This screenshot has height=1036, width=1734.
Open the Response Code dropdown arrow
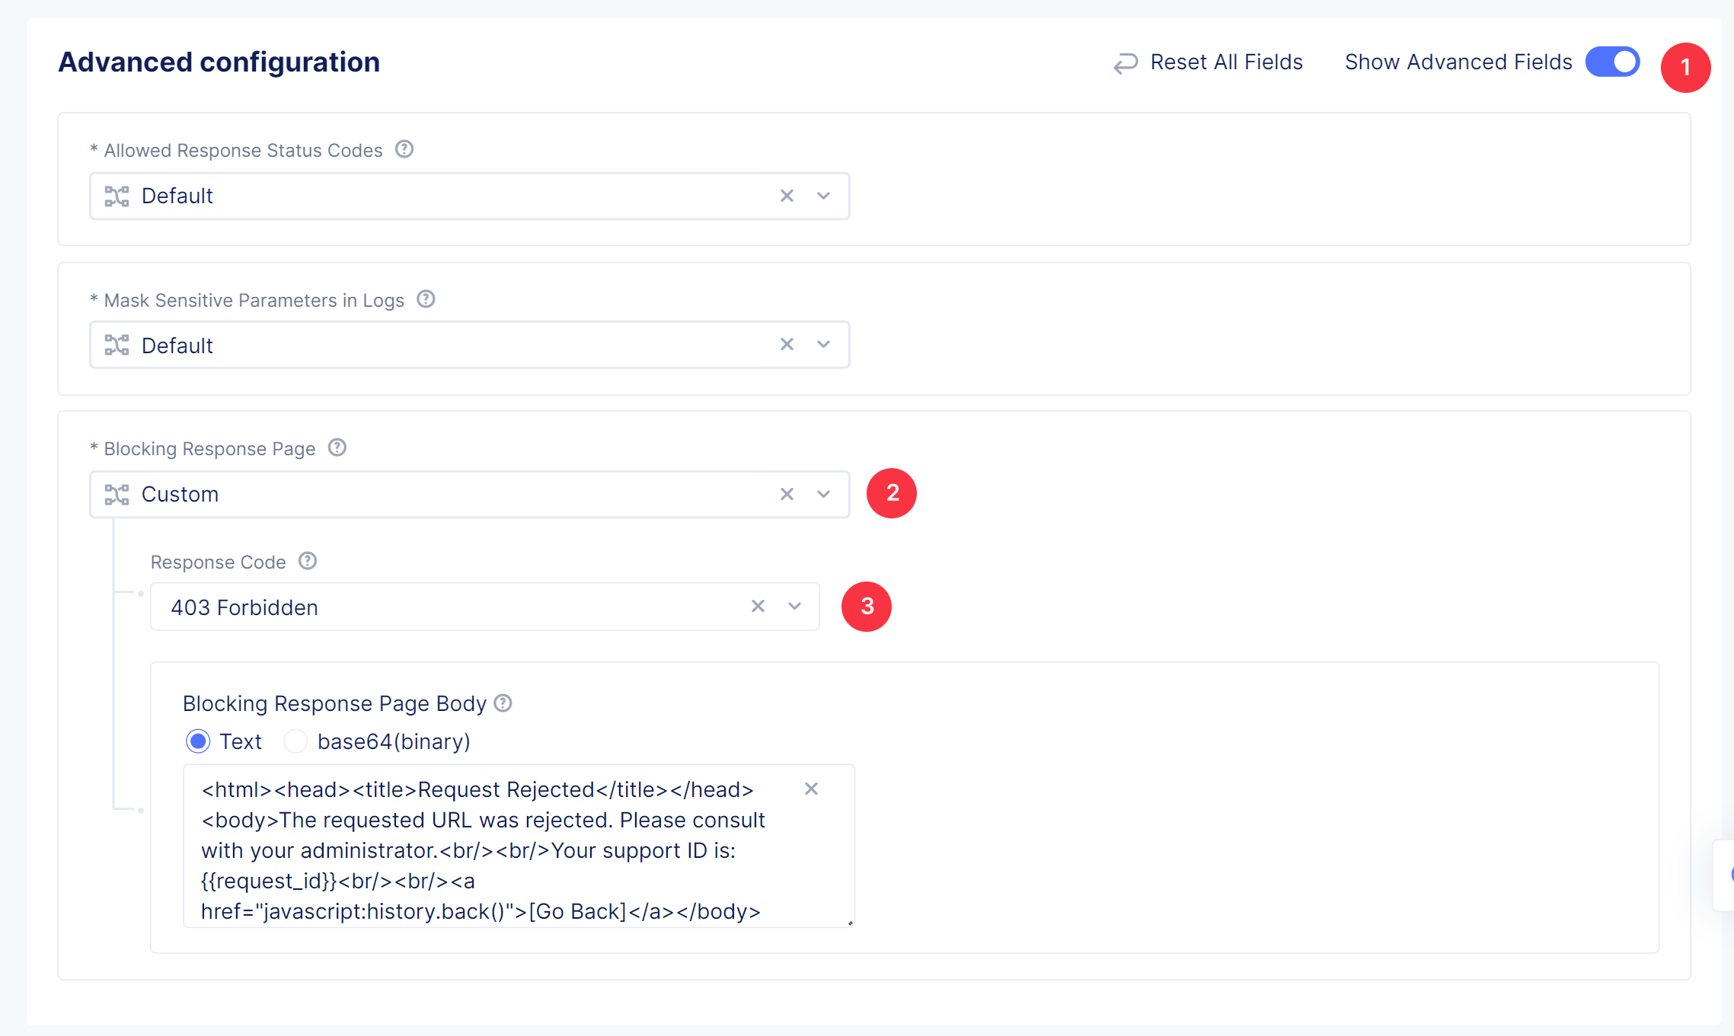(794, 606)
